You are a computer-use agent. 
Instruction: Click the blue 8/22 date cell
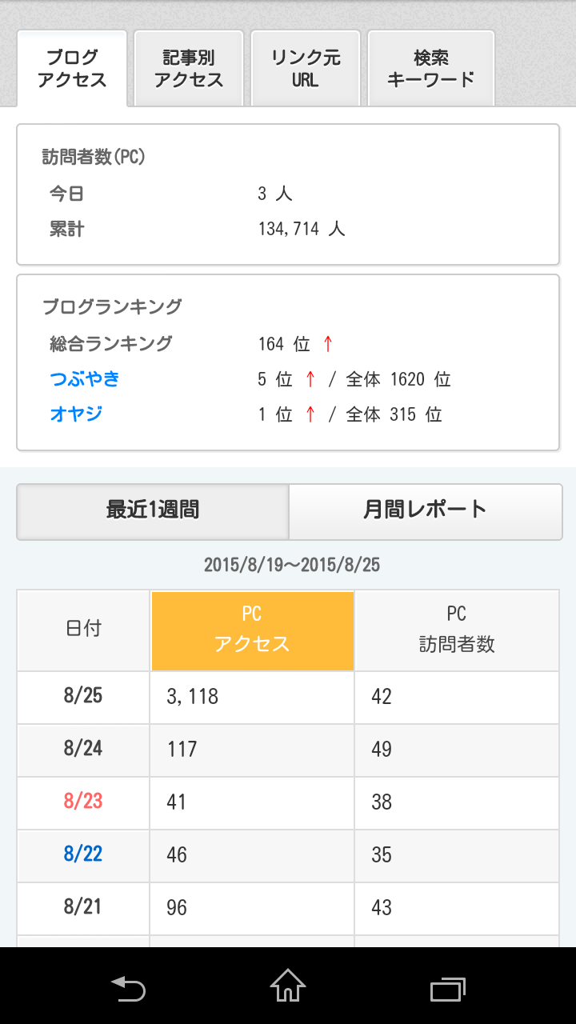83,855
